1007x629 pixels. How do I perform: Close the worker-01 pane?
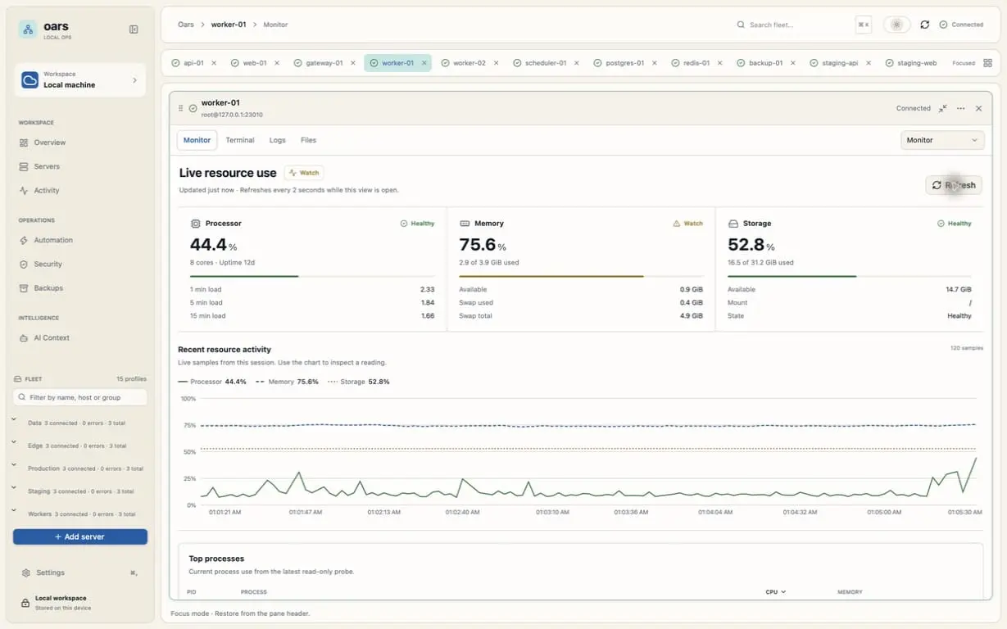(978, 108)
